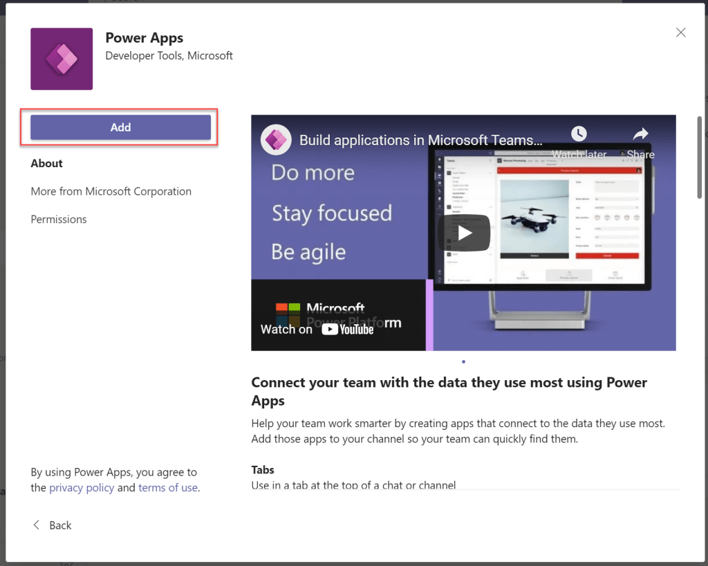Click the 'Developer Tools, Microsoft' subtitle

(169, 55)
